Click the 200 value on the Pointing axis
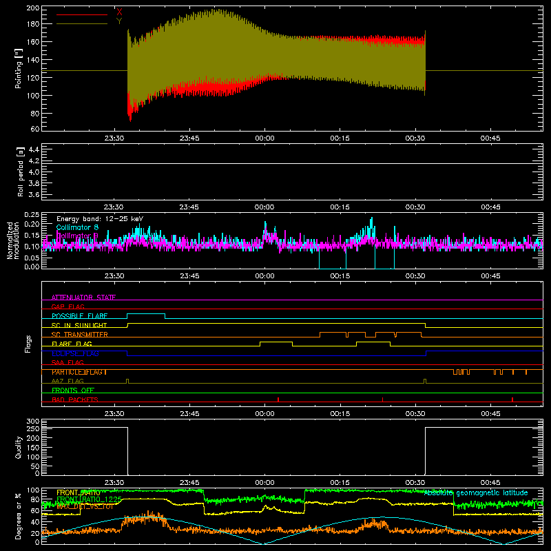This screenshot has height=551, width=551. (x=33, y=8)
